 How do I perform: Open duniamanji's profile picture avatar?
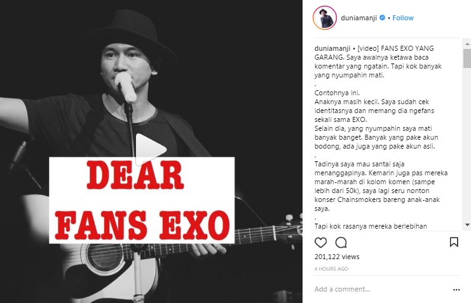(325, 18)
